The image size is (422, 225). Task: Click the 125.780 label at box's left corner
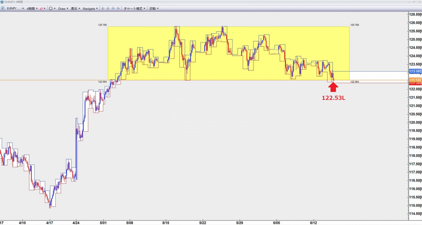point(102,25)
